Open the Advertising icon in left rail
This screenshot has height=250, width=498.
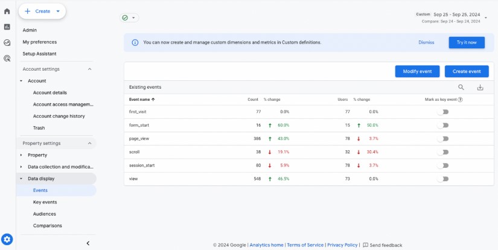pos(7,58)
